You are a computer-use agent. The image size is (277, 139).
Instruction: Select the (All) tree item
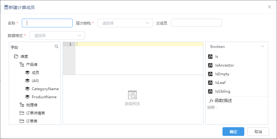(35, 81)
